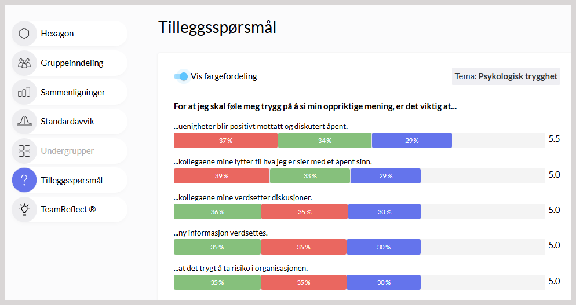
Task: Select the Standardavvik menu label
Action: tap(67, 122)
